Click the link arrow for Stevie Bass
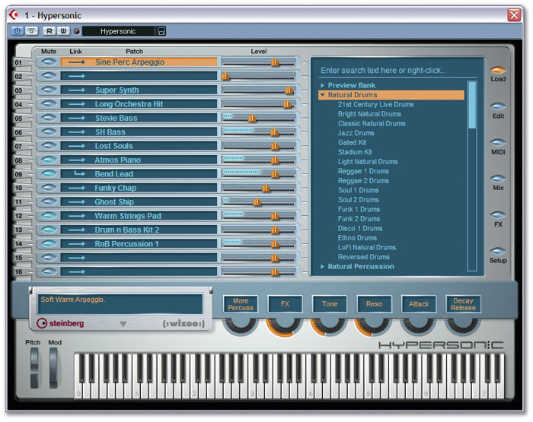This screenshot has width=533, height=422. coord(77,118)
